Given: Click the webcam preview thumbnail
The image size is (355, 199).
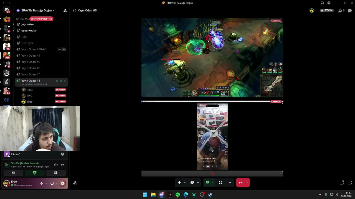Looking at the screenshot, I should [40, 129].
